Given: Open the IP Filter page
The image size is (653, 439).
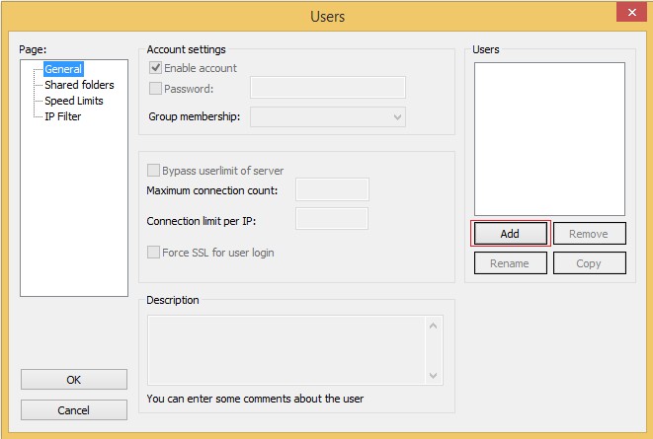Looking at the screenshot, I should tap(62, 116).
